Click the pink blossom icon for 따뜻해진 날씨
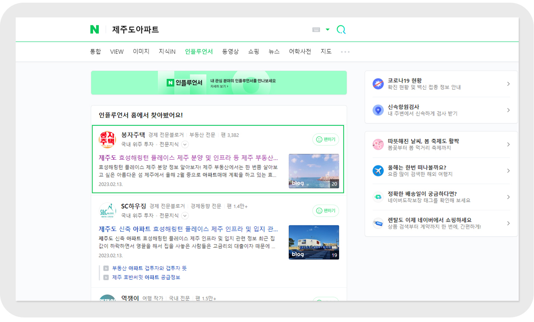This screenshot has width=534, height=322. pos(378,145)
